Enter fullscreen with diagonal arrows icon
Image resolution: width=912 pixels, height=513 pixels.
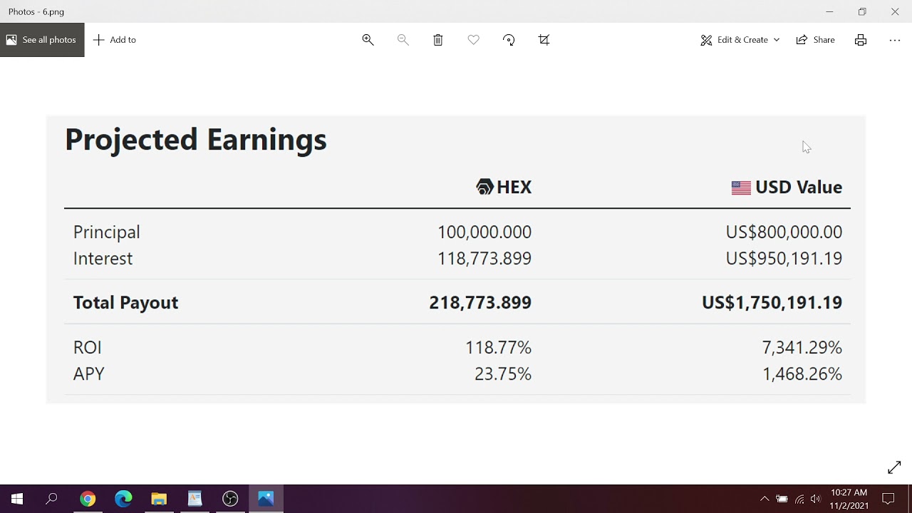[894, 467]
